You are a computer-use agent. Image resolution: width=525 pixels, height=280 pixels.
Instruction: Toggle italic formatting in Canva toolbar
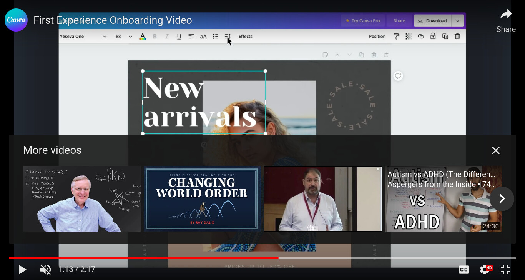167,37
